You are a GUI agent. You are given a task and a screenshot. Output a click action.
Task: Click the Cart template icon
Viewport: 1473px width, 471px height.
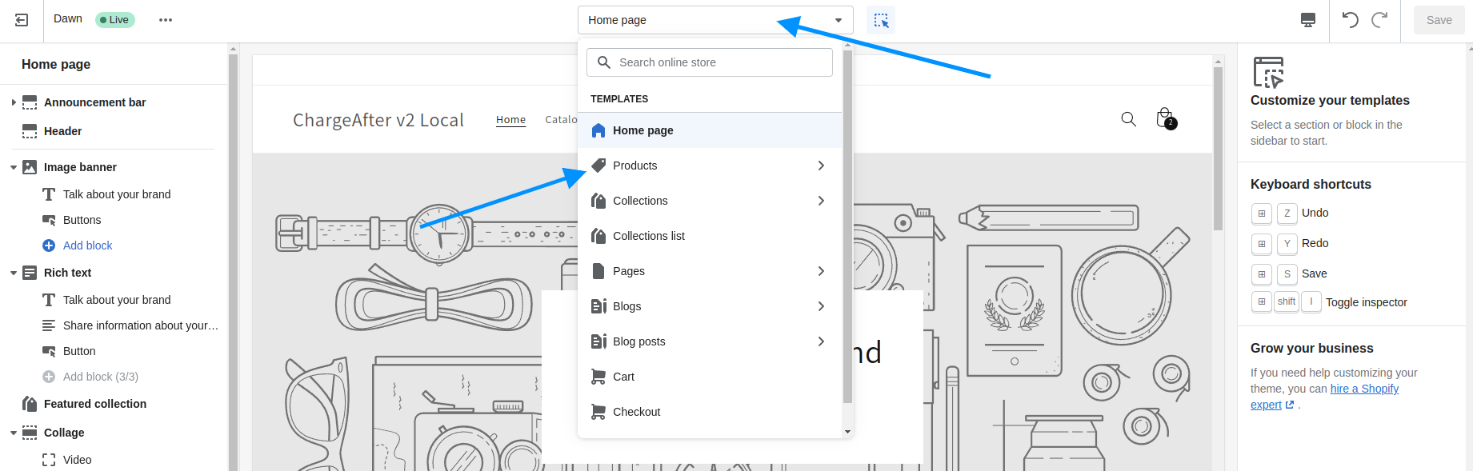[598, 377]
